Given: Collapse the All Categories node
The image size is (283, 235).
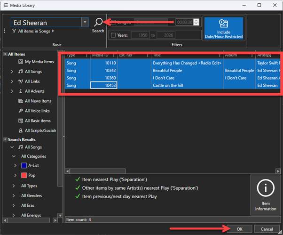Looking at the screenshot, I should (x=14, y=156).
